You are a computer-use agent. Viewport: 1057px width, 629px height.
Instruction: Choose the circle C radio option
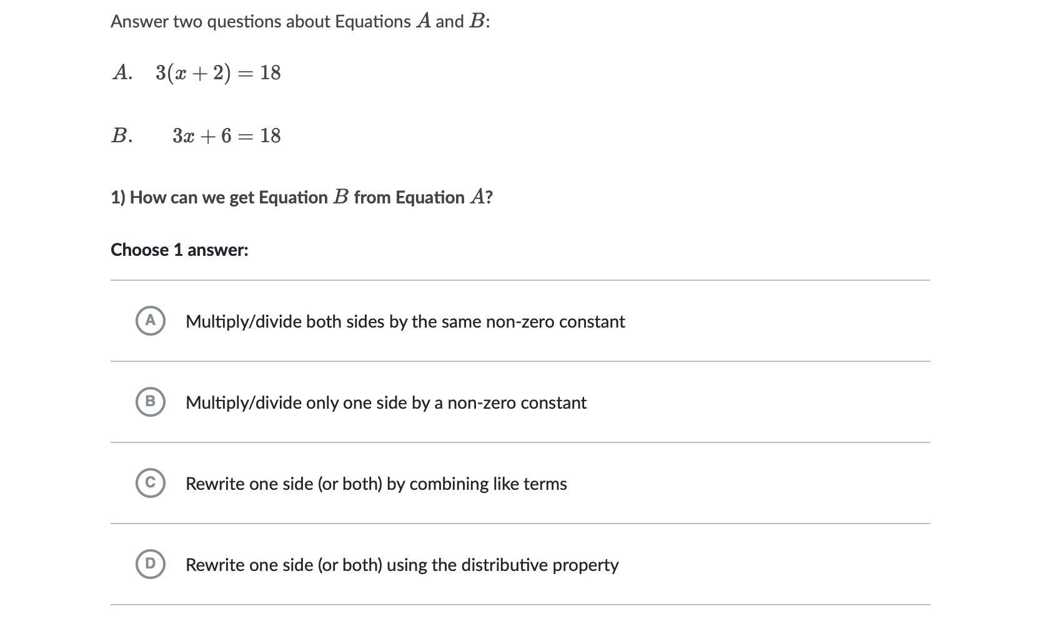click(150, 483)
